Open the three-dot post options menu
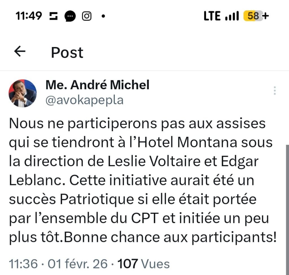This screenshot has width=289, height=275. tap(275, 91)
